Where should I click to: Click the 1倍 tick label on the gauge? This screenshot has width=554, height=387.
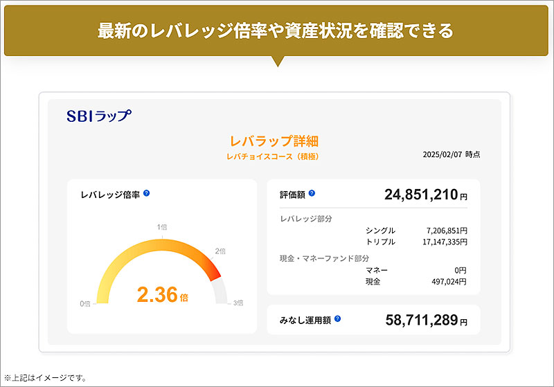[163, 228]
